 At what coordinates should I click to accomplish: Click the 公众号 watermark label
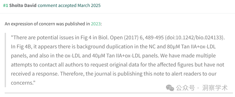click(186, 88)
